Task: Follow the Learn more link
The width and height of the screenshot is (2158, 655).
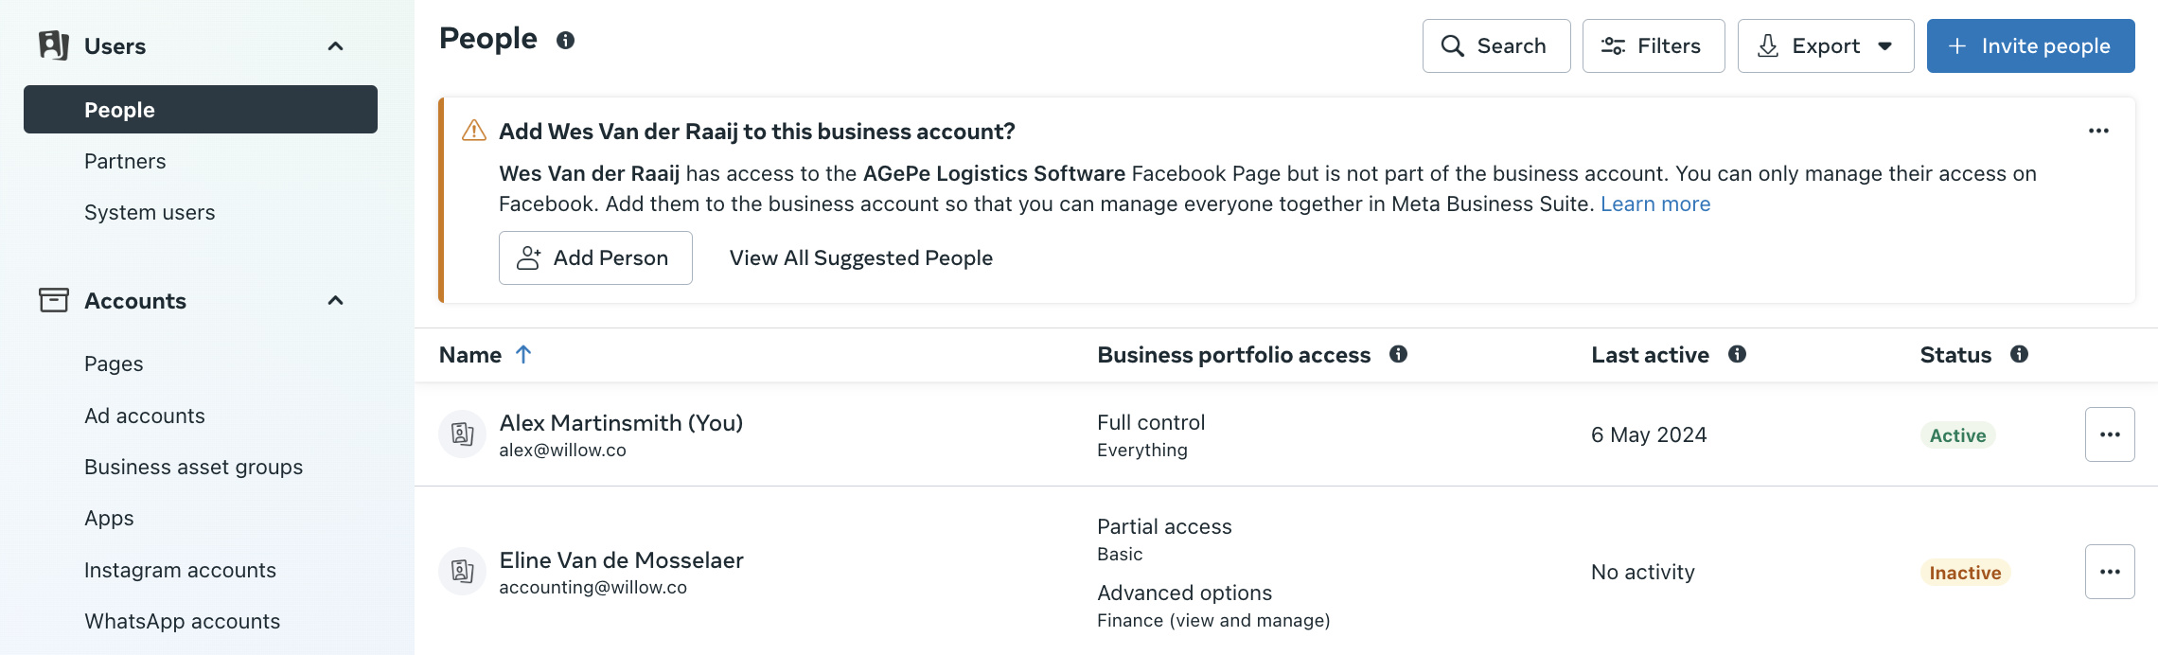Action: 1654,204
